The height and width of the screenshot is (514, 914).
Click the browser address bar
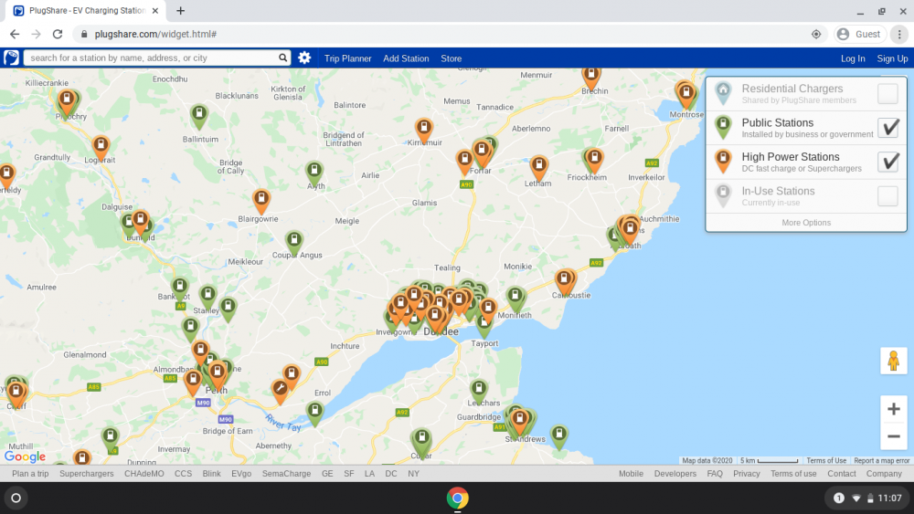(443, 35)
